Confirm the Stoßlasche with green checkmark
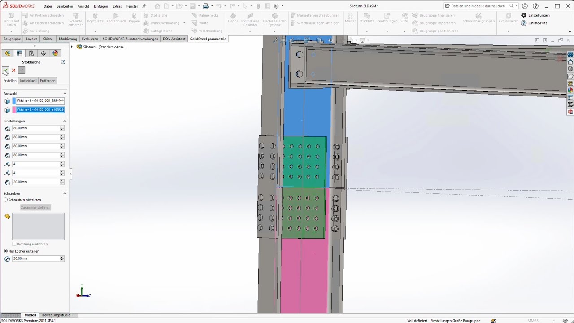The image size is (574, 323). 5,70
